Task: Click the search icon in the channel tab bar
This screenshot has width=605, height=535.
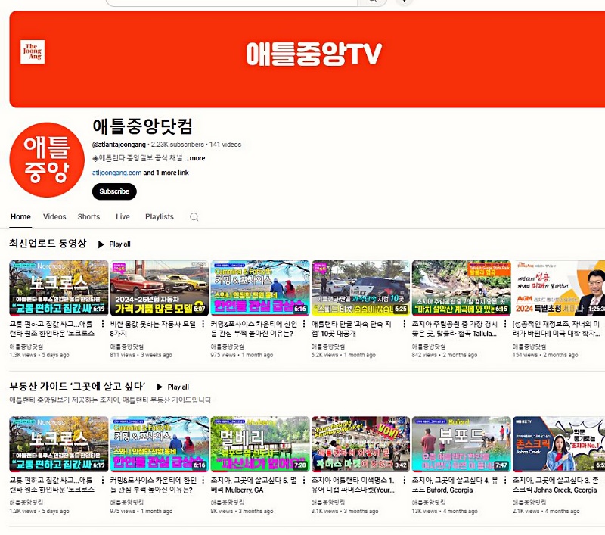Action: 194,217
